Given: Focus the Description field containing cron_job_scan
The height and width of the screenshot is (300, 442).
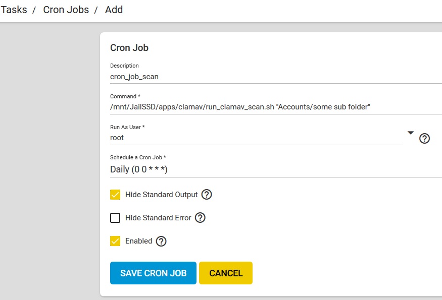Looking at the screenshot, I should point(276,77).
